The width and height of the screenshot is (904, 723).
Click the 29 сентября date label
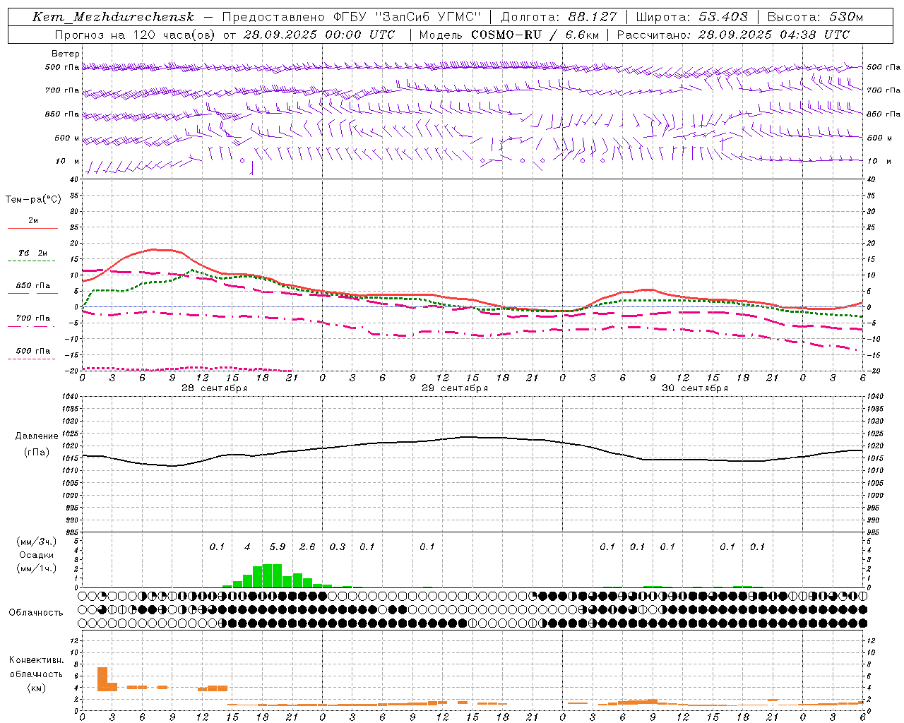(x=454, y=388)
